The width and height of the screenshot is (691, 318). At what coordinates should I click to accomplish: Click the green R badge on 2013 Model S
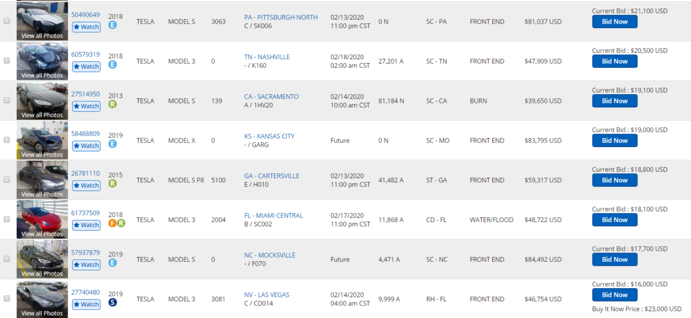[113, 104]
